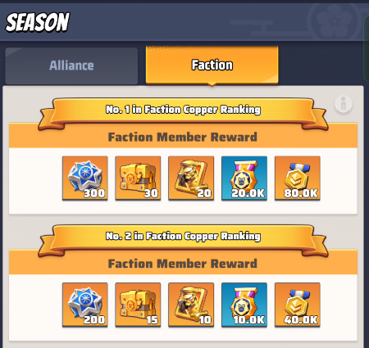Switch to the Alliance tab

pos(71,66)
